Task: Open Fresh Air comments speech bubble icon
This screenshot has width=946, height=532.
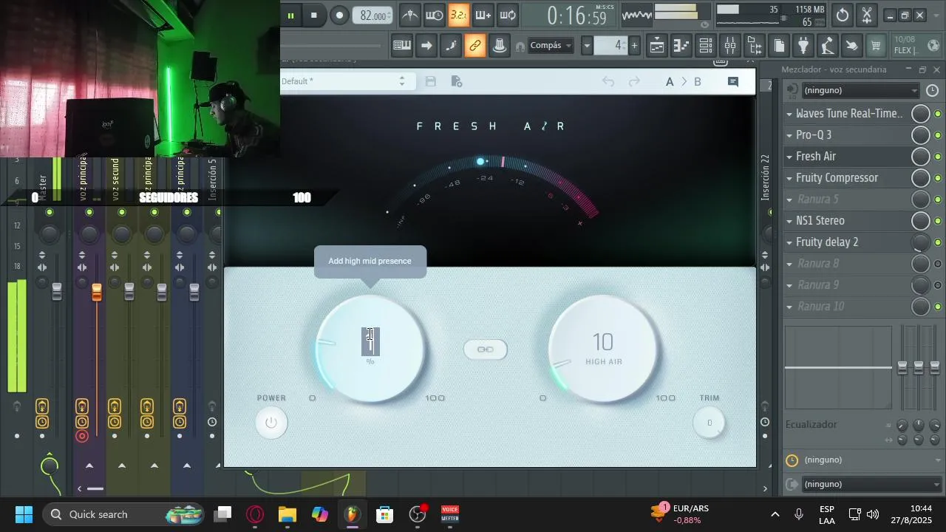Action: [x=733, y=81]
